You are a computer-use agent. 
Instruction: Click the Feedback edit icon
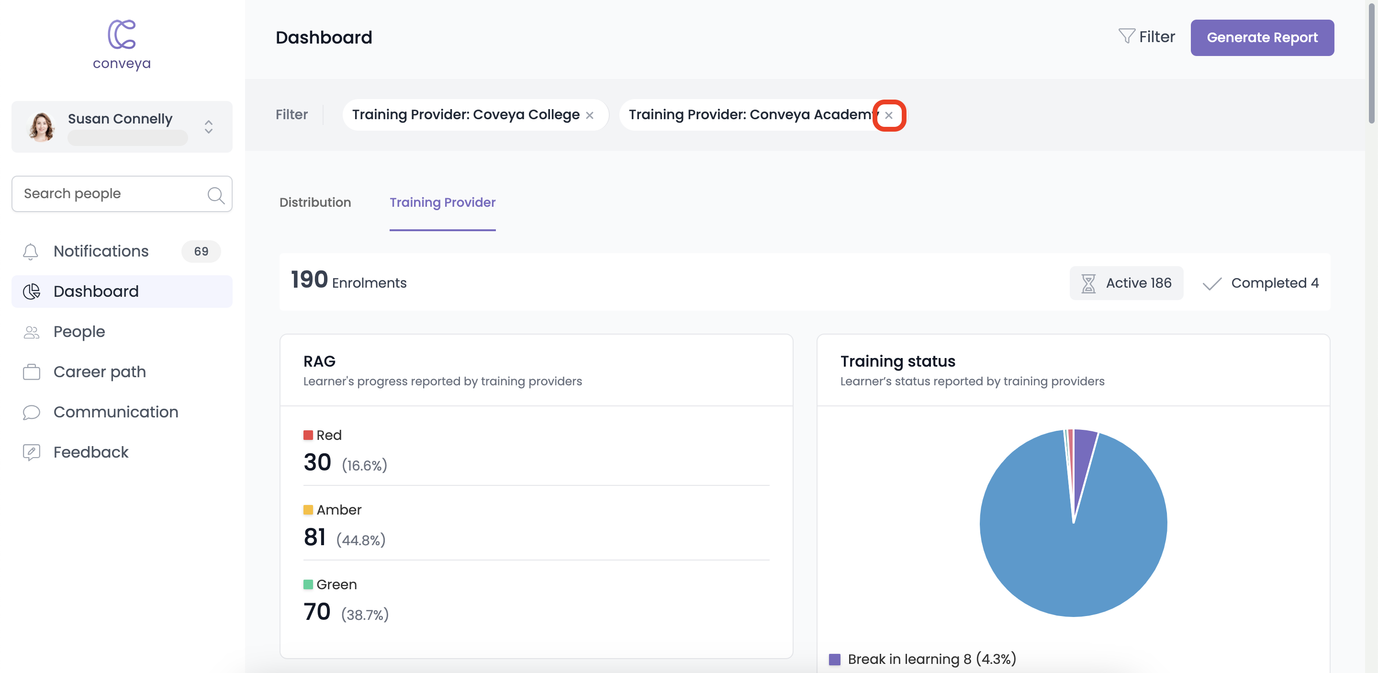pyautogui.click(x=32, y=453)
